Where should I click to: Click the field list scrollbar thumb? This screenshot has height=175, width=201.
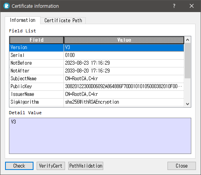click(x=187, y=61)
